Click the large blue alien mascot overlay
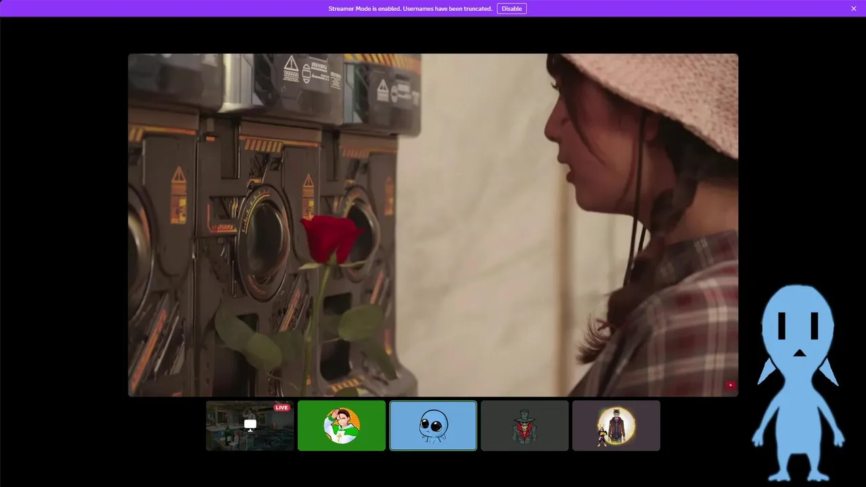 (x=798, y=382)
